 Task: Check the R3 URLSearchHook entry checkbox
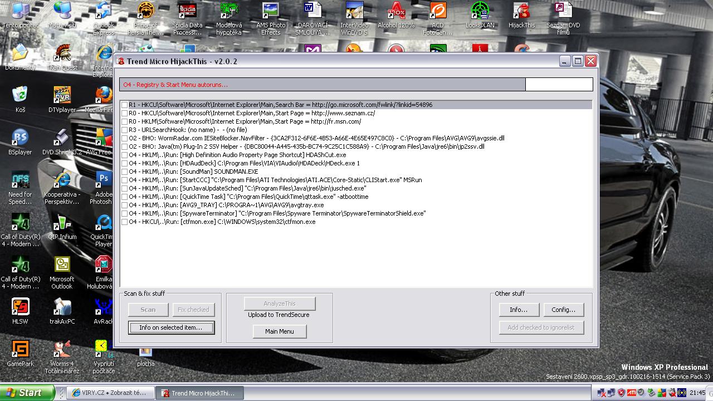[x=125, y=130]
